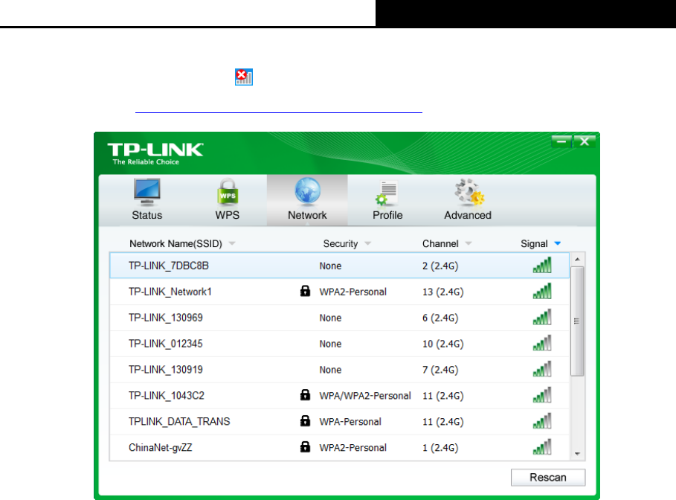The image size is (676, 500).
Task: Click channel 6 (2.4G) cell
Action: 440,318
